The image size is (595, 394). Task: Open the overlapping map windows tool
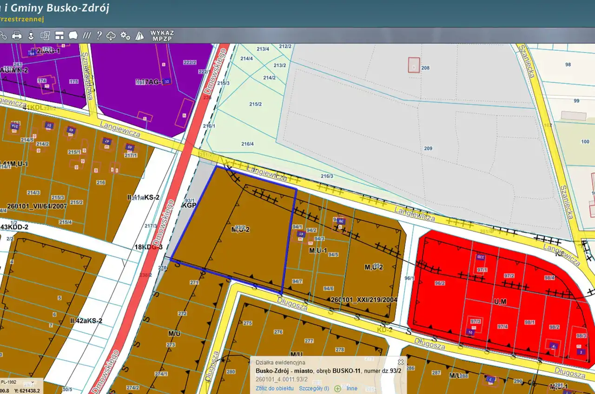coord(45,35)
